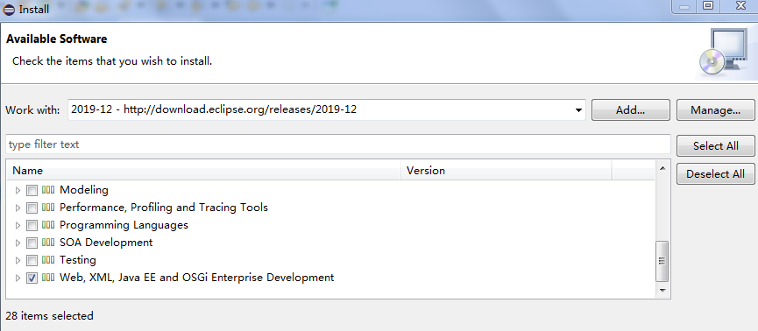Viewport: 758px width, 331px height.
Task: Click the category icon beside Performance, Profiling and Tracing Tools
Action: coord(48,208)
